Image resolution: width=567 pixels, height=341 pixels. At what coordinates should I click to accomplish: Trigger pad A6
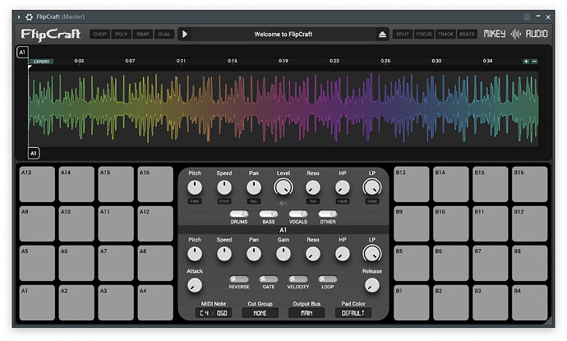(76, 263)
